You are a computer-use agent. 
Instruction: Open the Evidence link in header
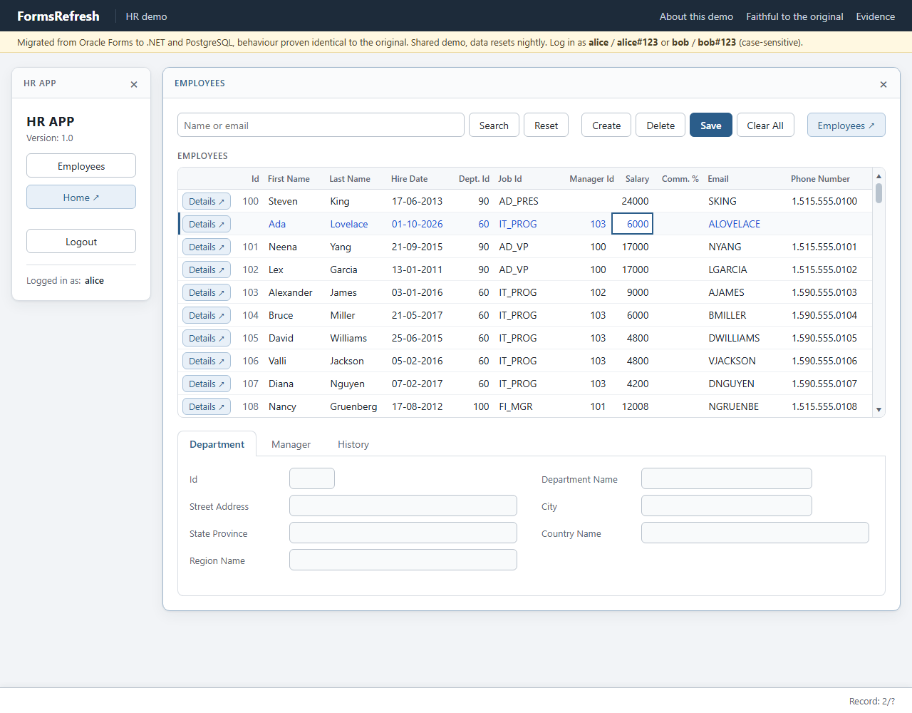pyautogui.click(x=876, y=16)
